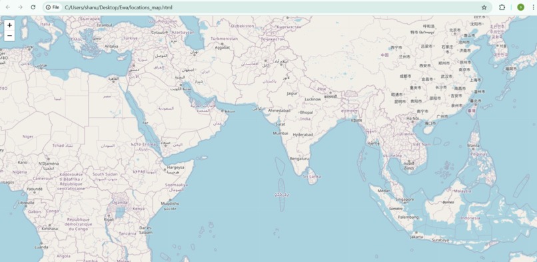This screenshot has width=537, height=262.
Task: Open the Extensions puzzle icon
Action: [x=502, y=7]
